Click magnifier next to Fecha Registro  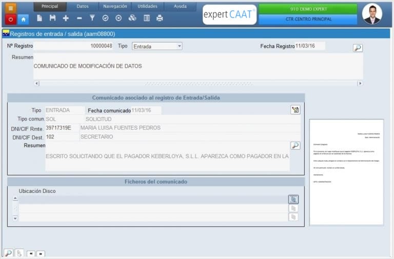click(x=358, y=48)
